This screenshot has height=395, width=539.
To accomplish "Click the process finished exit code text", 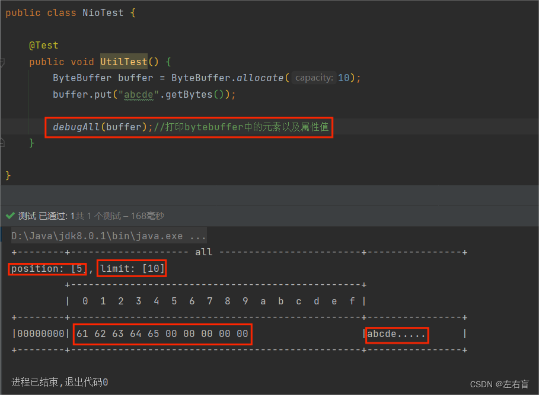I will pyautogui.click(x=59, y=382).
